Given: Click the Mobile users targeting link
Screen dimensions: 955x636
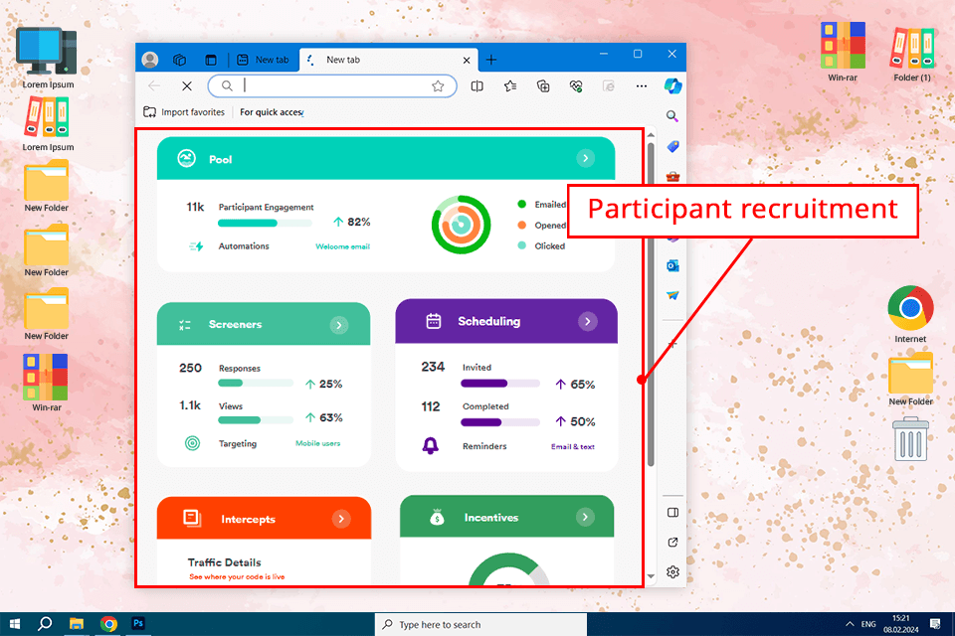Looking at the screenshot, I should [x=318, y=443].
